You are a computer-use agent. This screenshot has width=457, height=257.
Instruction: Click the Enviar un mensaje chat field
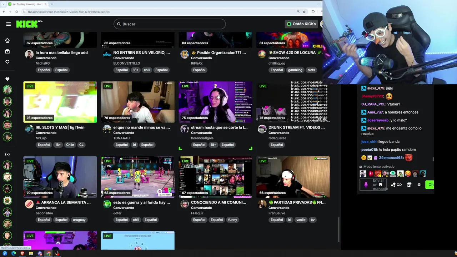pyautogui.click(x=374, y=185)
